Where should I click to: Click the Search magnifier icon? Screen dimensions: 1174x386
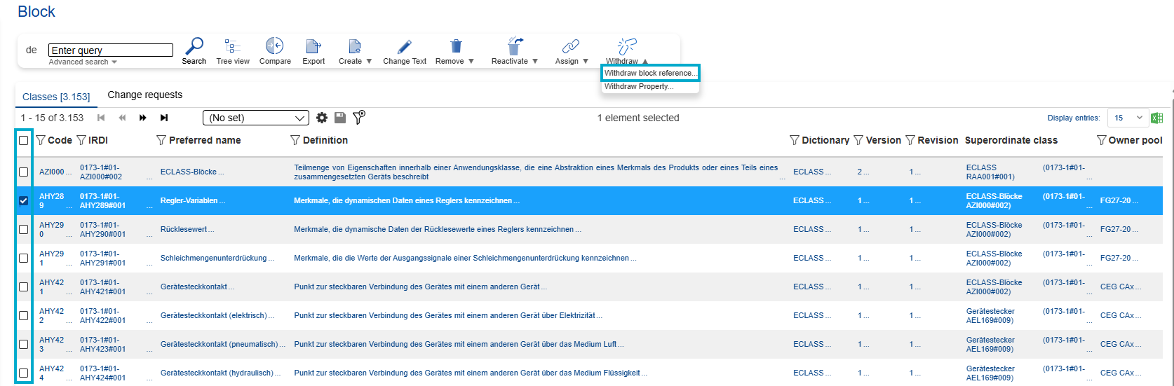194,47
